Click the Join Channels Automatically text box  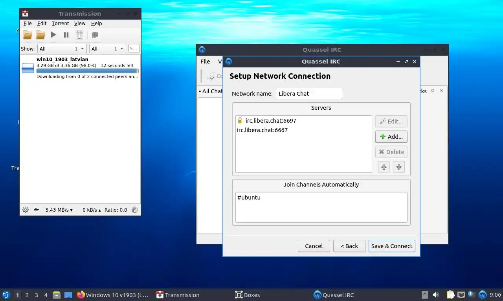pos(321,207)
